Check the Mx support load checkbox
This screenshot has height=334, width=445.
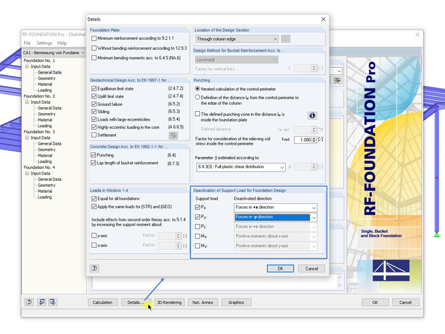[x=197, y=236]
